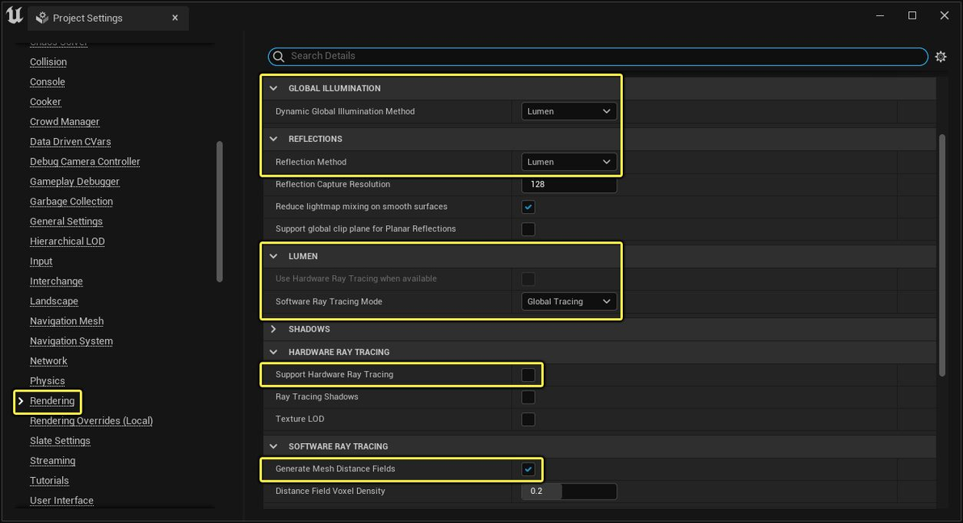
Task: Expand the Rendering category arrow
Action: click(x=21, y=401)
